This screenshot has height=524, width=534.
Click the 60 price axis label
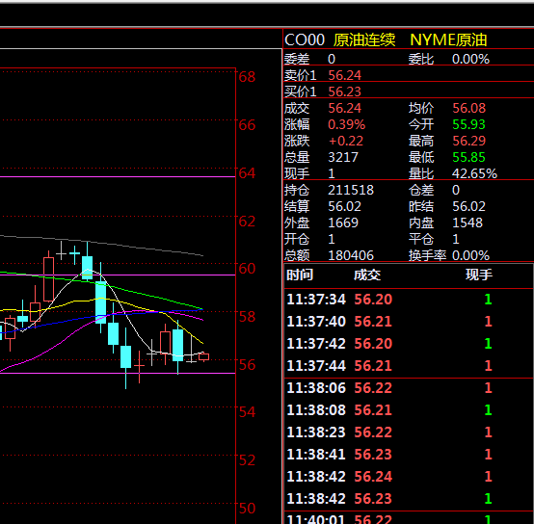(x=247, y=269)
